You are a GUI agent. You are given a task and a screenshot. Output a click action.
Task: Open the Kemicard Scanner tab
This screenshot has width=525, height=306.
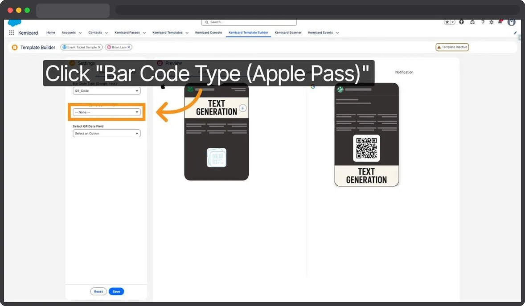click(288, 33)
